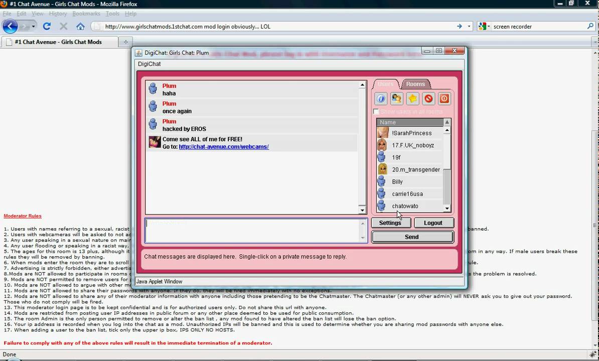Switch to the Users tab
The height and width of the screenshot is (361, 599).
pyautogui.click(x=385, y=84)
